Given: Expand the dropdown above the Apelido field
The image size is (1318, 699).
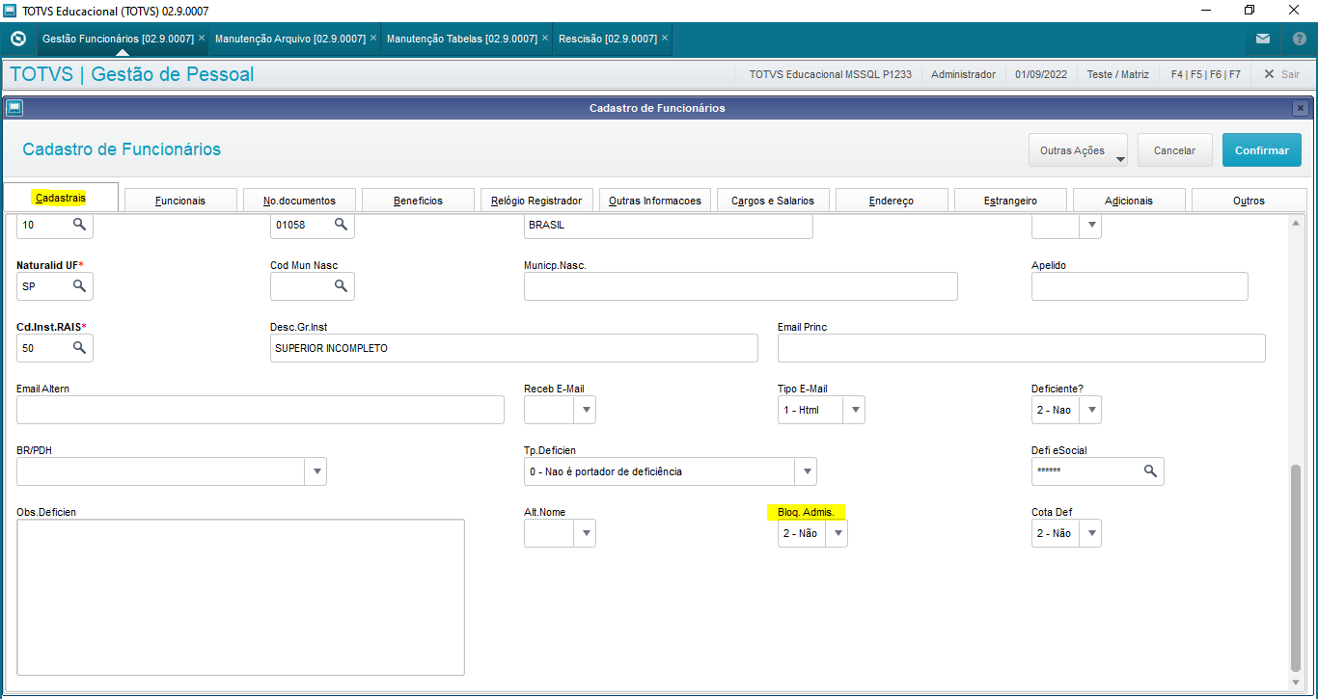Looking at the screenshot, I should (x=1090, y=226).
